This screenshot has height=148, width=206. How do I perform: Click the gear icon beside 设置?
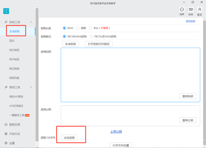click(x=6, y=143)
